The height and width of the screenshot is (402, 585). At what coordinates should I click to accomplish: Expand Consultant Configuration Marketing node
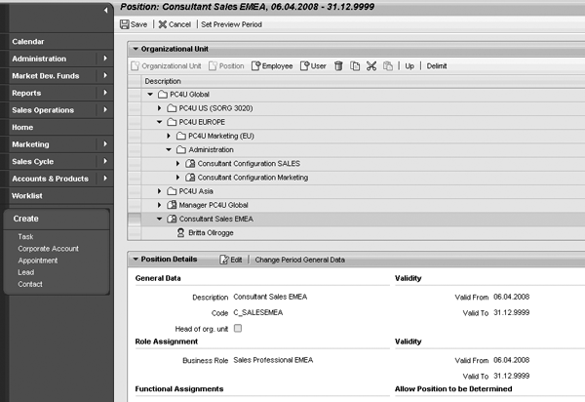click(178, 178)
